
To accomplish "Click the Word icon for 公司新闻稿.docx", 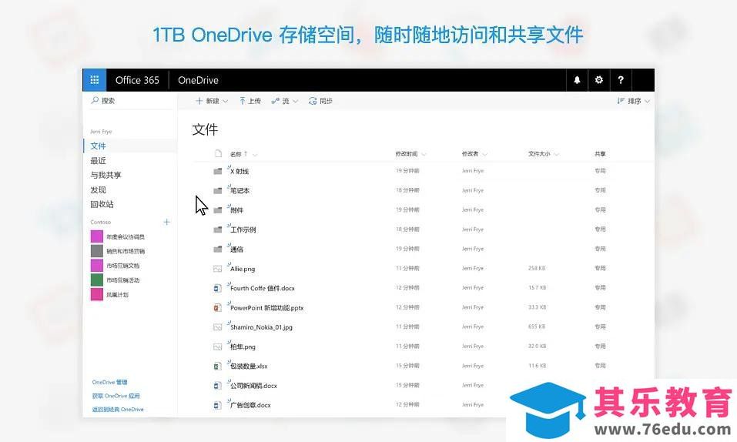I will pos(218,386).
